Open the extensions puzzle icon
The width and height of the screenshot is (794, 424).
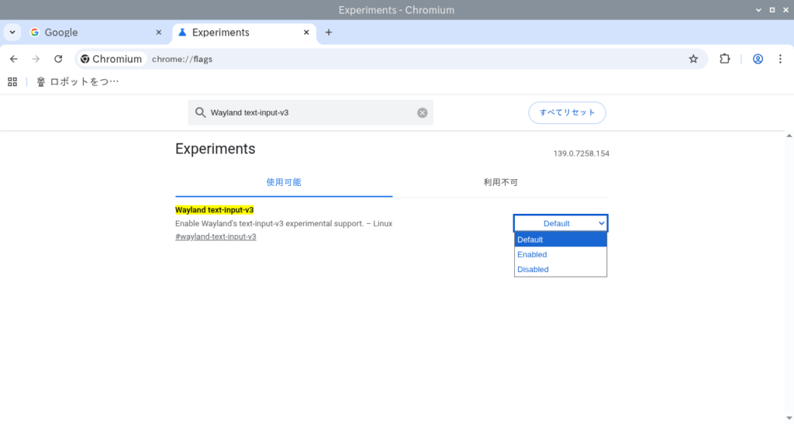pos(725,59)
